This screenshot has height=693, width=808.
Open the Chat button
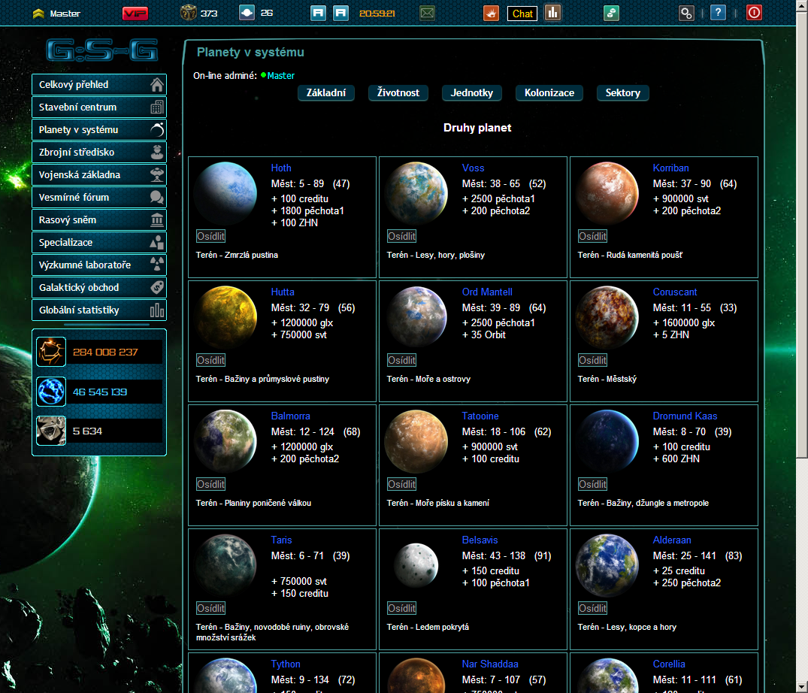pyautogui.click(x=522, y=14)
